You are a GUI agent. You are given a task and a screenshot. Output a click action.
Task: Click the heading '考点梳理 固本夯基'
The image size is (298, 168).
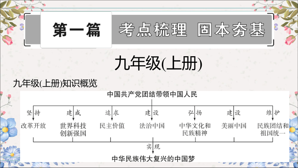tap(192, 30)
